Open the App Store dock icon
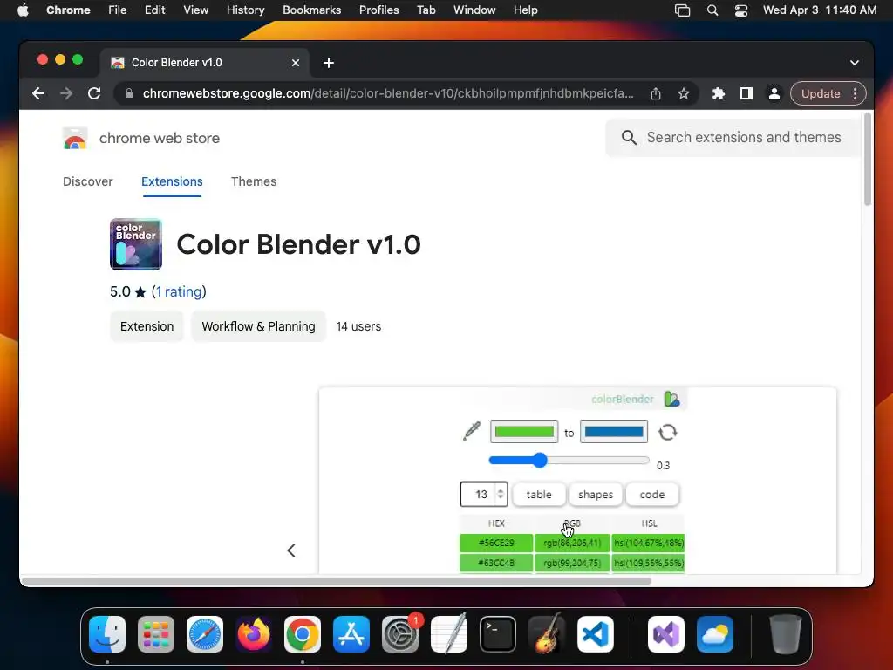The image size is (893, 670). point(351,634)
